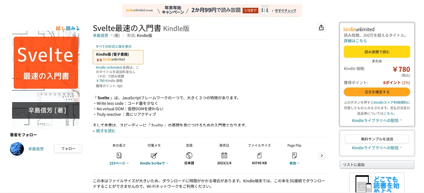Click the 8ポイント (1%) points text
The width and height of the screenshot is (424, 193).
[396, 83]
